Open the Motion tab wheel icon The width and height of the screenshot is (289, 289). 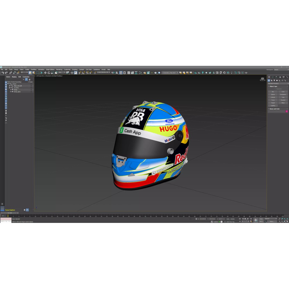tap(280, 77)
